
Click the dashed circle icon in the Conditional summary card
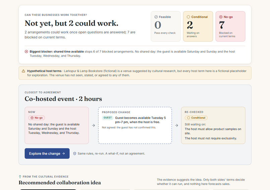pos(188,17)
